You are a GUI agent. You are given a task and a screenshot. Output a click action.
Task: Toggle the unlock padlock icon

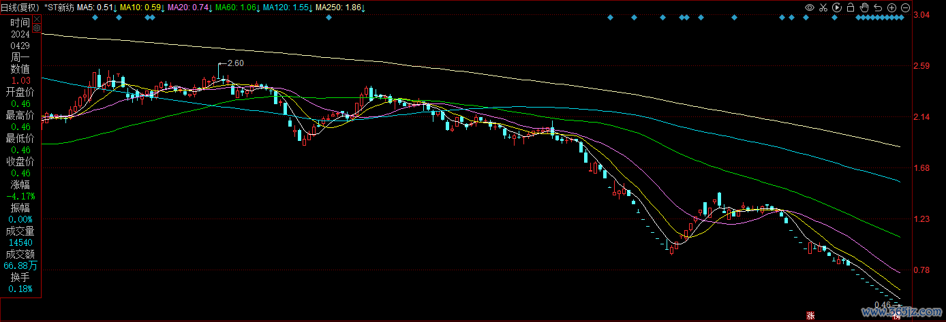click(851, 7)
